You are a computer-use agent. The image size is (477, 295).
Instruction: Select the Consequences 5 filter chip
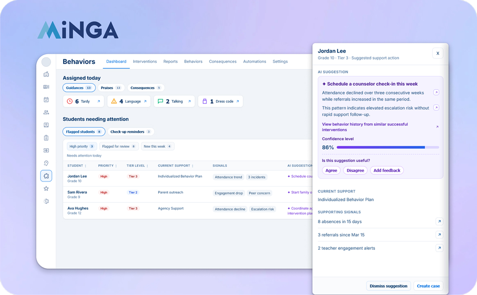146,88
